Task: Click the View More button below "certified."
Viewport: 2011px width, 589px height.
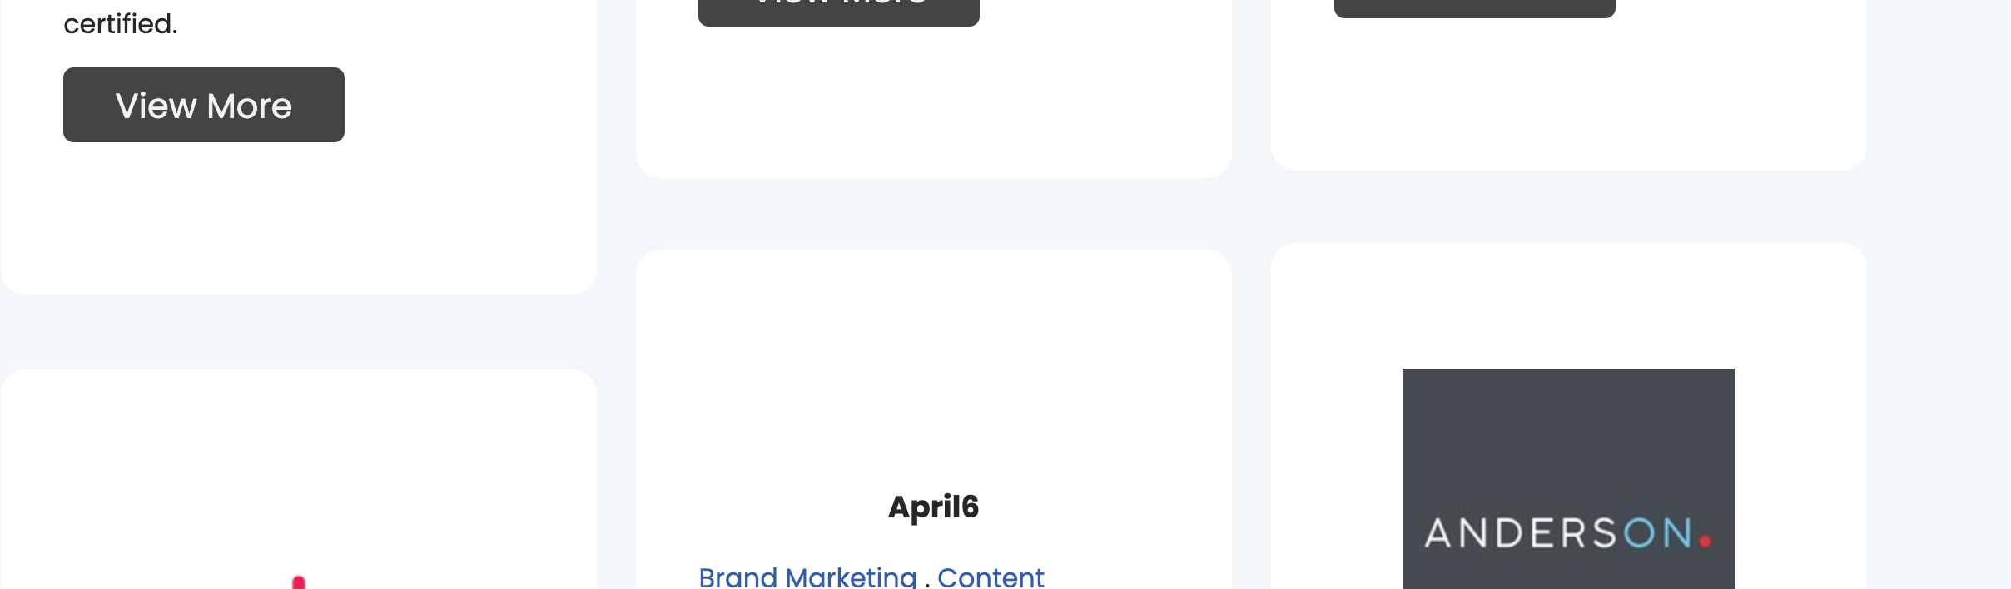Action: pos(204,105)
